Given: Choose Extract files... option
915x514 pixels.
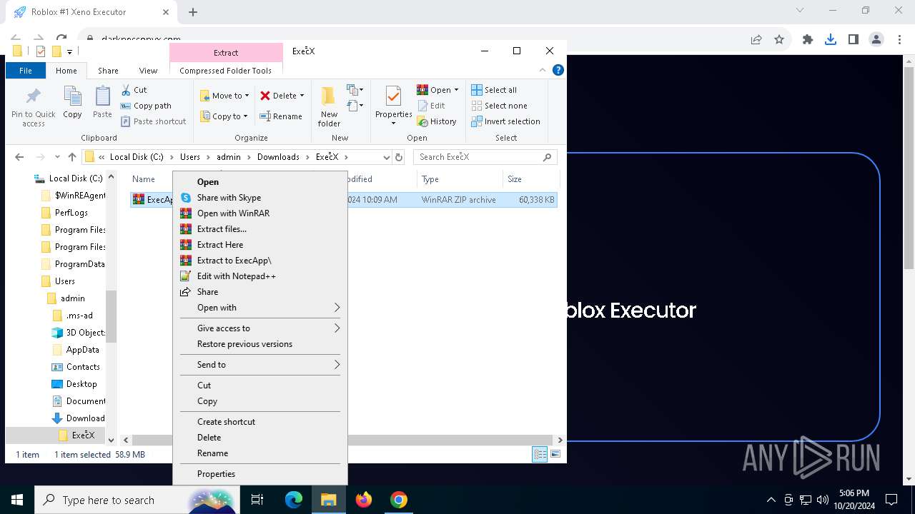Looking at the screenshot, I should pos(260,229).
